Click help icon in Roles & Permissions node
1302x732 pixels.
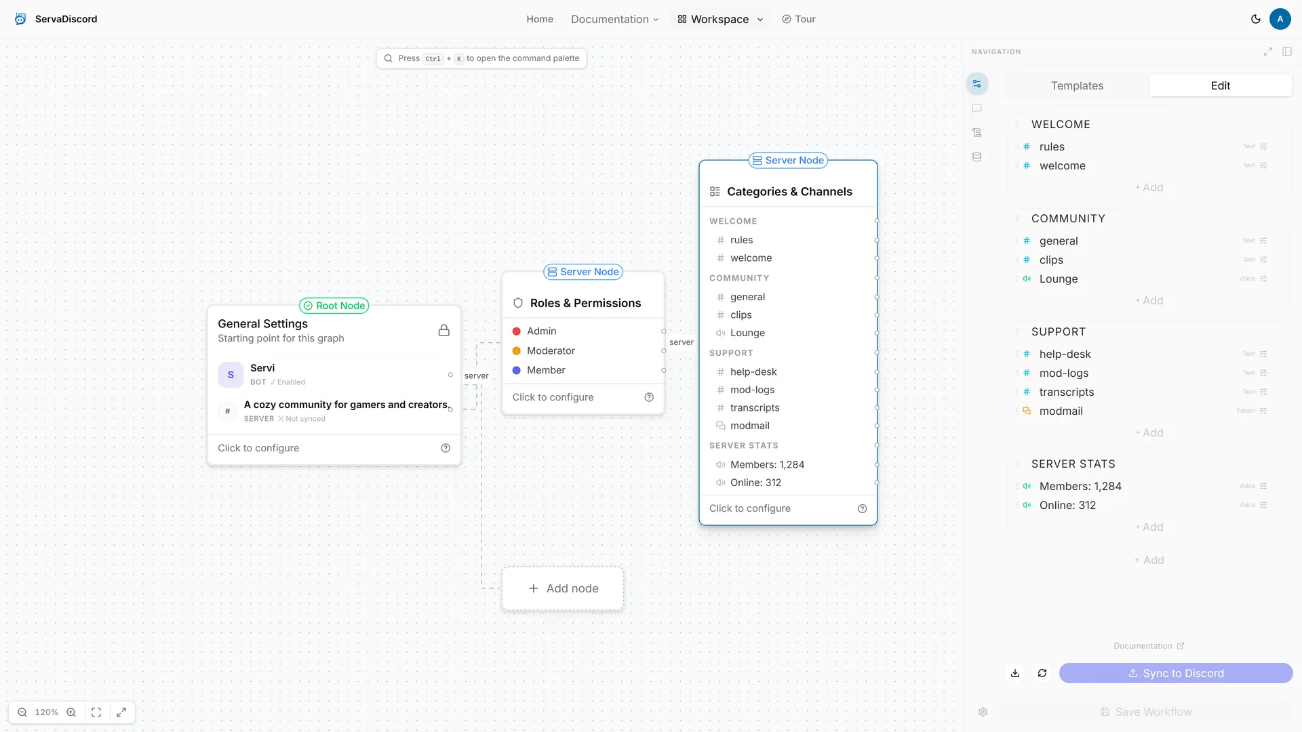(649, 397)
